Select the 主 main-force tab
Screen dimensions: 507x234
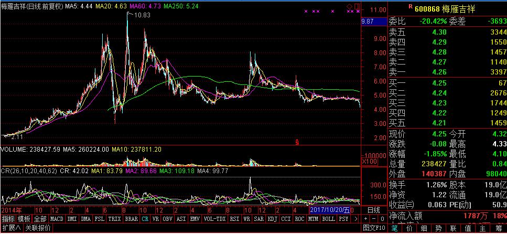pos(483,228)
